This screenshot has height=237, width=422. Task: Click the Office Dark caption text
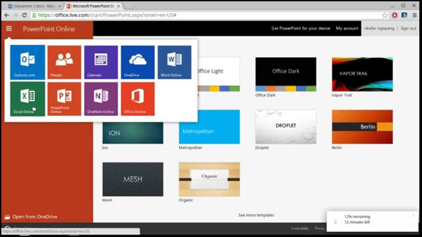(265, 95)
